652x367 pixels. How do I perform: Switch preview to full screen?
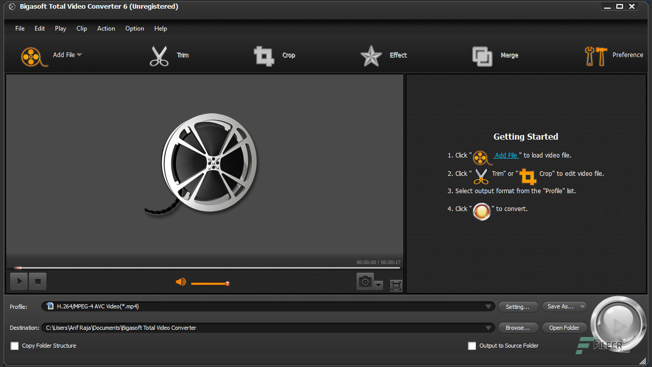coord(396,285)
